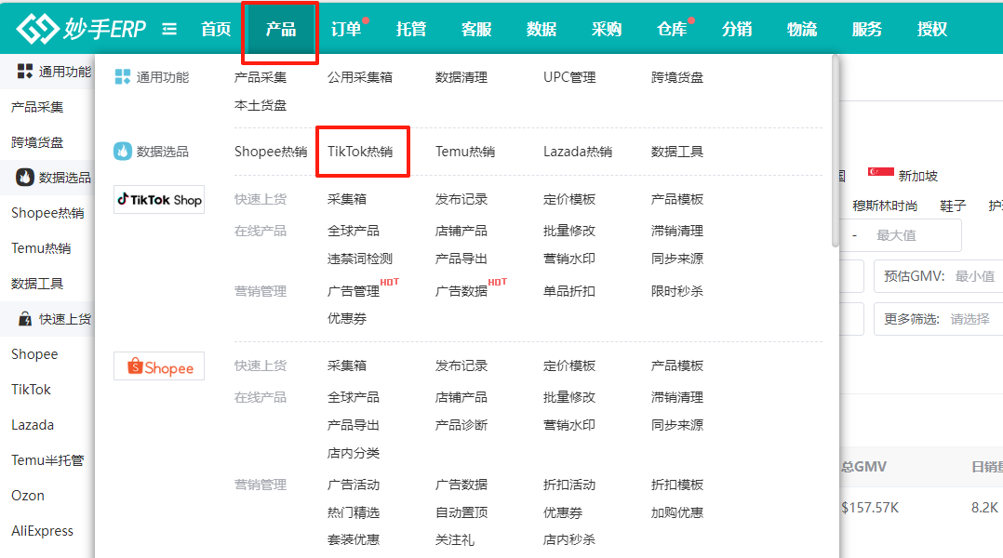Select Lazada in the left sidebar
The height and width of the screenshot is (558, 1003).
pyautogui.click(x=33, y=424)
